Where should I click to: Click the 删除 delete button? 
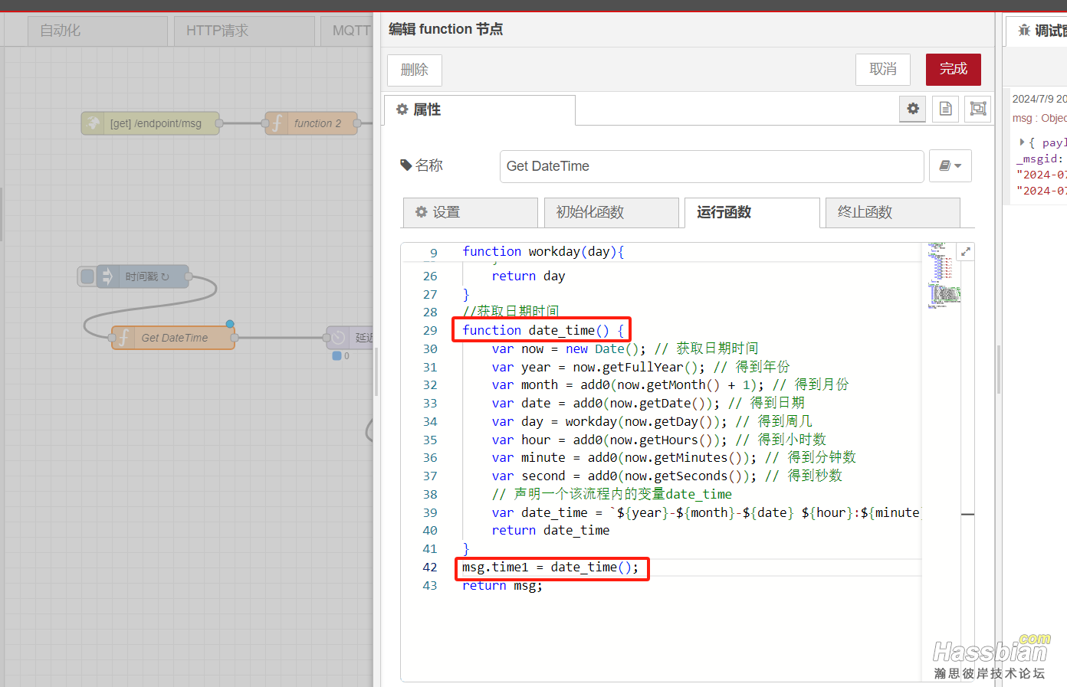pos(414,70)
